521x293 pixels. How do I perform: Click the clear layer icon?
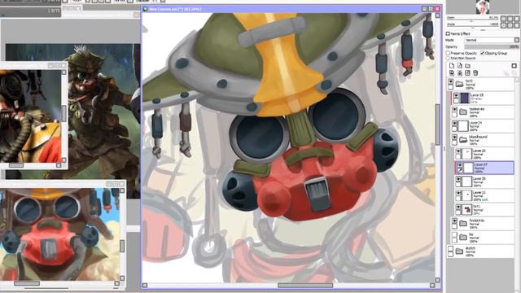click(x=467, y=72)
